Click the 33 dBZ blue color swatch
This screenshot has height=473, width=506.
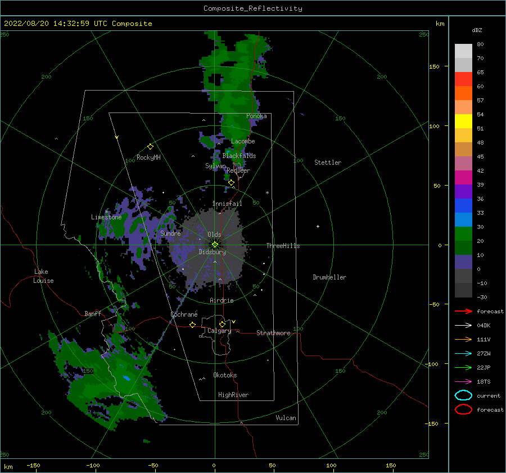[463, 206]
